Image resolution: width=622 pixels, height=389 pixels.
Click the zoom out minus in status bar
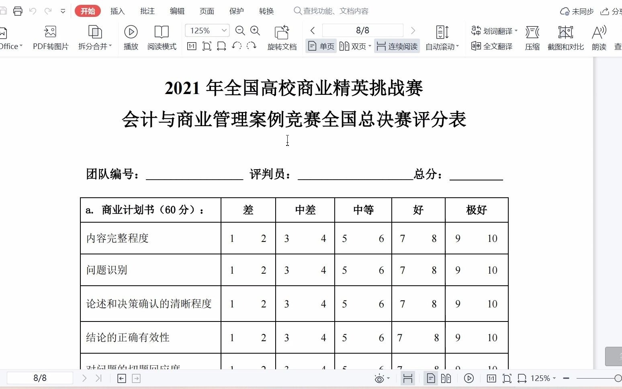(566, 379)
